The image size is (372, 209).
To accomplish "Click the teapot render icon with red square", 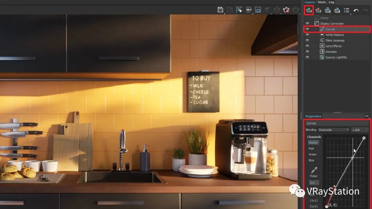I will coord(286,10).
